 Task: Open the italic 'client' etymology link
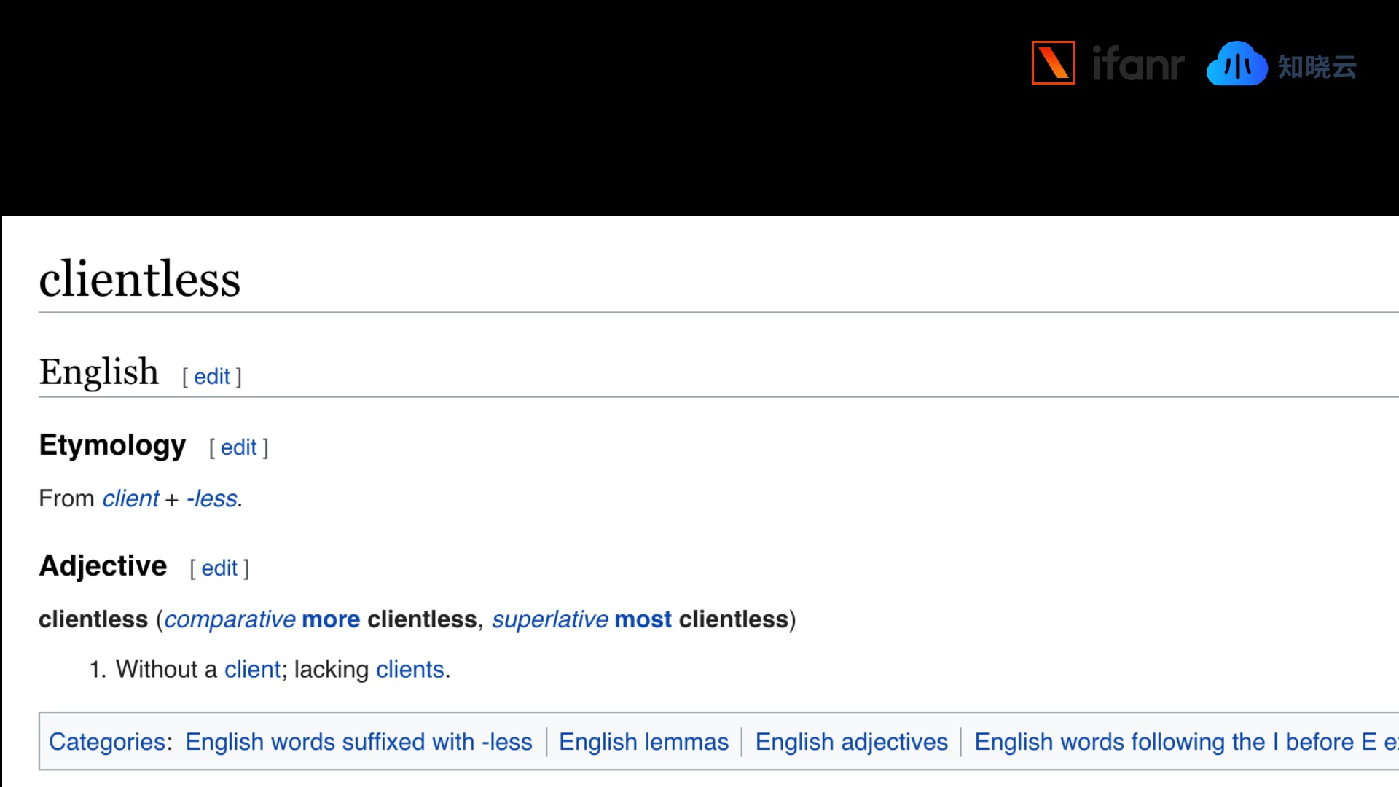pyautogui.click(x=130, y=498)
